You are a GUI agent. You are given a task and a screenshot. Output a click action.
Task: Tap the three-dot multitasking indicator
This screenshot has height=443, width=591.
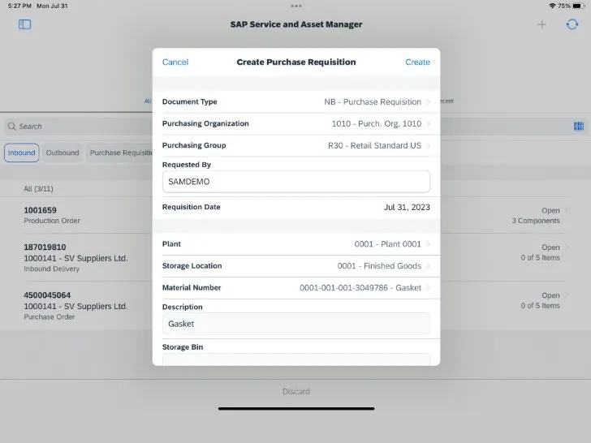[295, 6]
